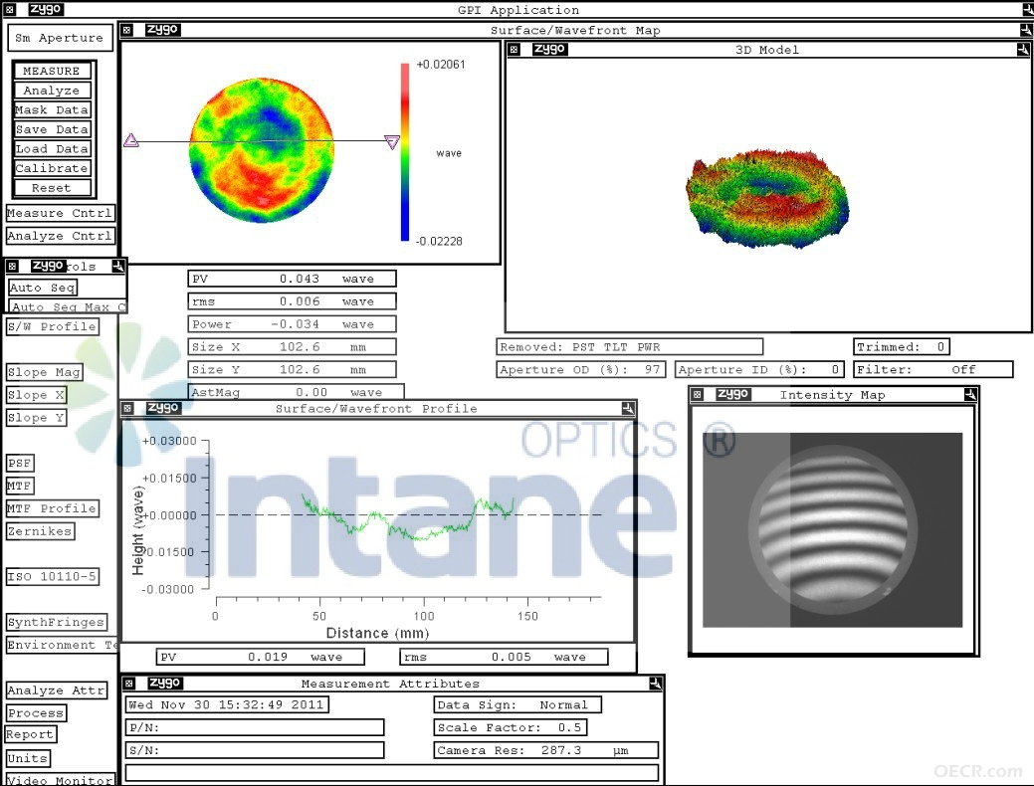Click Measurement Attributes window menu icon
This screenshot has height=786, width=1034.
(129, 684)
